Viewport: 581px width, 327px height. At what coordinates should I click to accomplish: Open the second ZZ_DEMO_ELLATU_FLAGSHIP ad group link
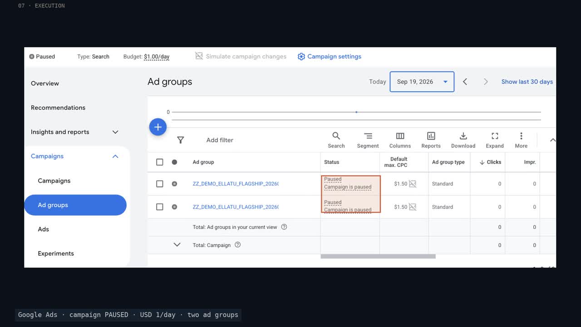coord(236,207)
